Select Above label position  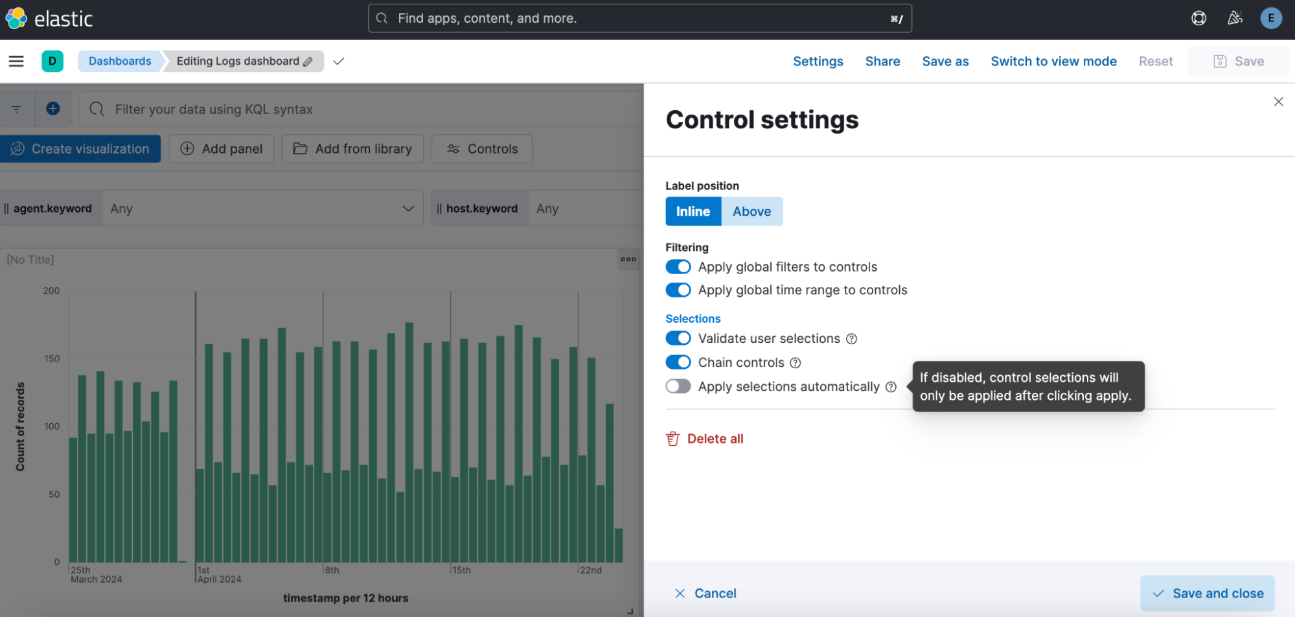click(751, 211)
